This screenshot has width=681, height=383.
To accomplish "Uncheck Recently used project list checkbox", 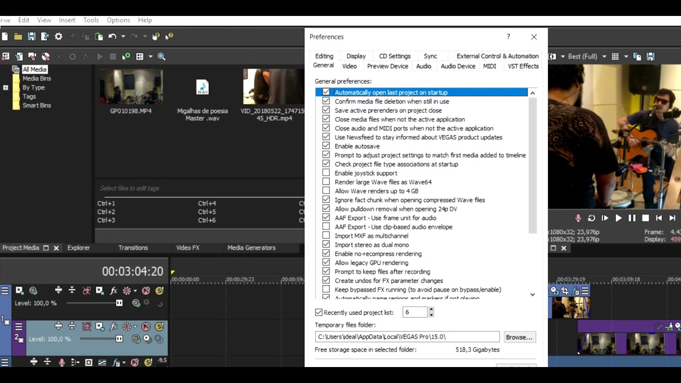I will (319, 312).
